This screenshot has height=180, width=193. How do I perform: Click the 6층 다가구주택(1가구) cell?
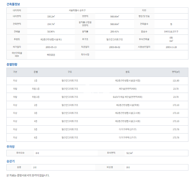(x=128, y=138)
